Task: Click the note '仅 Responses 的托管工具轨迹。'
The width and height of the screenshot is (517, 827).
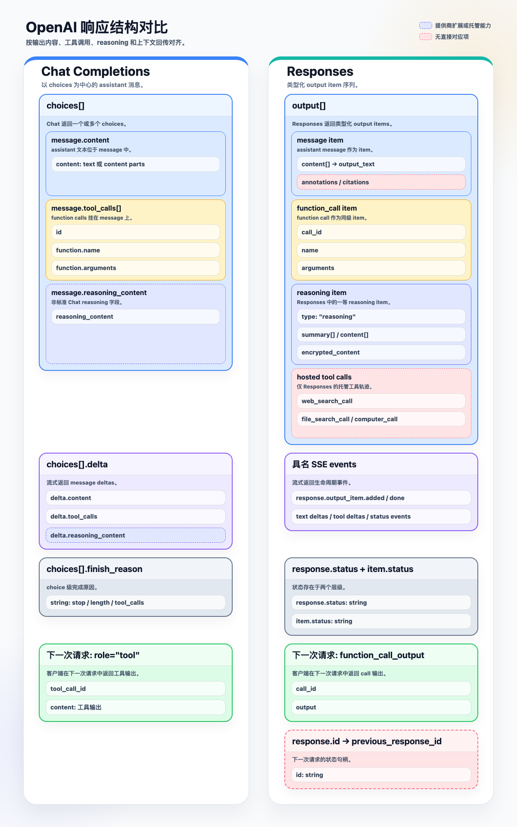Action: (x=336, y=387)
